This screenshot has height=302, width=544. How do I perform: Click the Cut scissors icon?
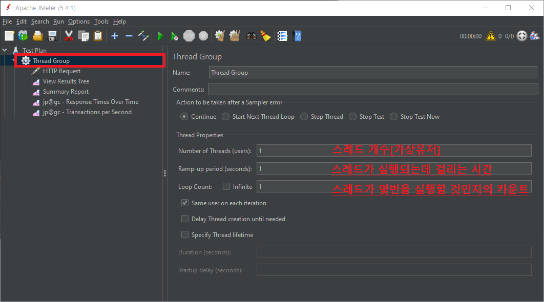click(69, 36)
